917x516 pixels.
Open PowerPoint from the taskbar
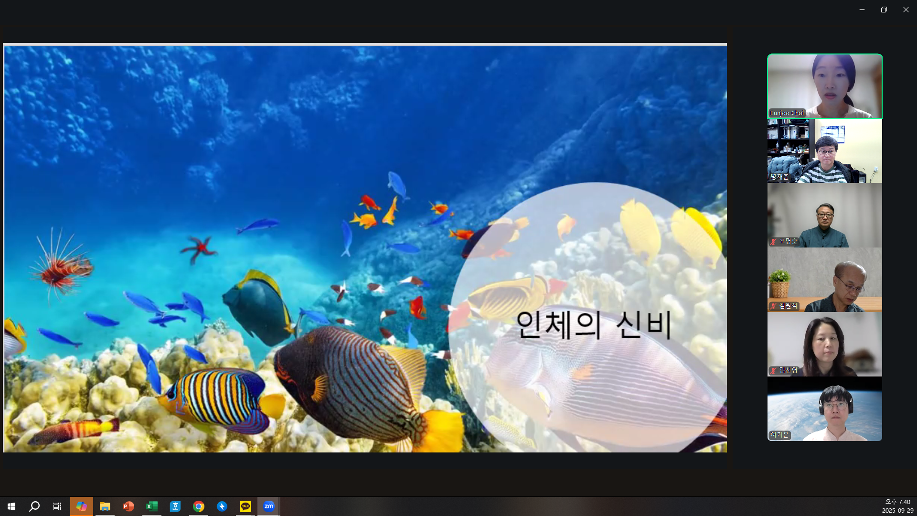coord(128,506)
